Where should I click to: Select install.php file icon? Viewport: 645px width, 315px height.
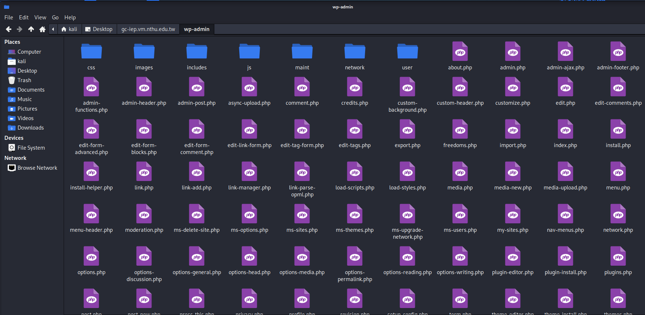pyautogui.click(x=618, y=129)
